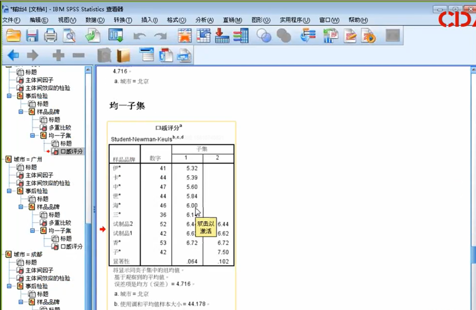Image resolution: width=476 pixels, height=310 pixels.
Task: Open the 编辑(E) menu
Action: (39, 20)
